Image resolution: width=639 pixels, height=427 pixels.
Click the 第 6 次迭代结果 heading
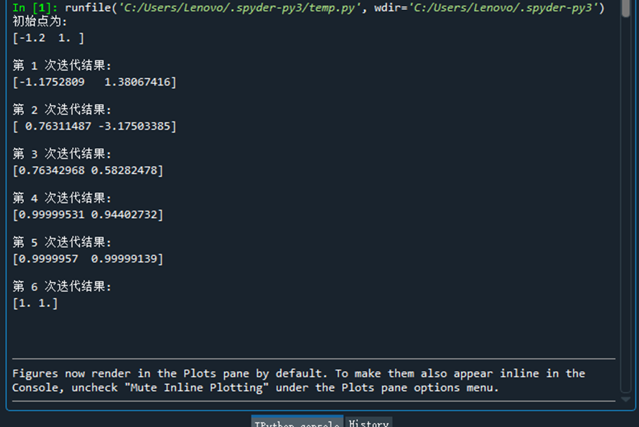point(62,287)
